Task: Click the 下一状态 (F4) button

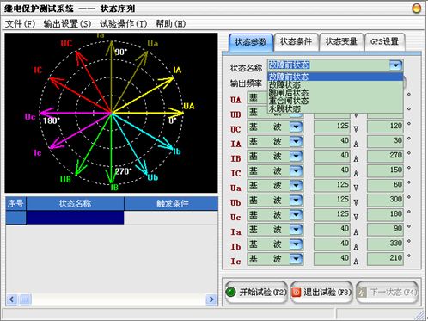Action: pos(388,293)
